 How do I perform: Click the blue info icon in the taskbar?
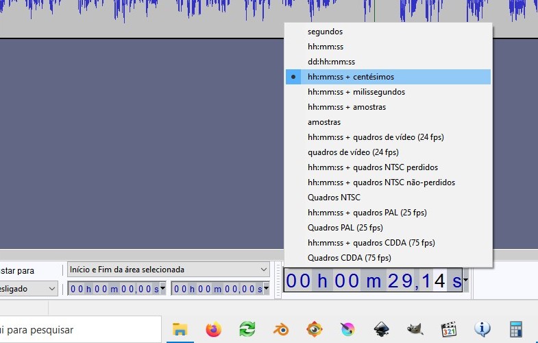pos(482,330)
